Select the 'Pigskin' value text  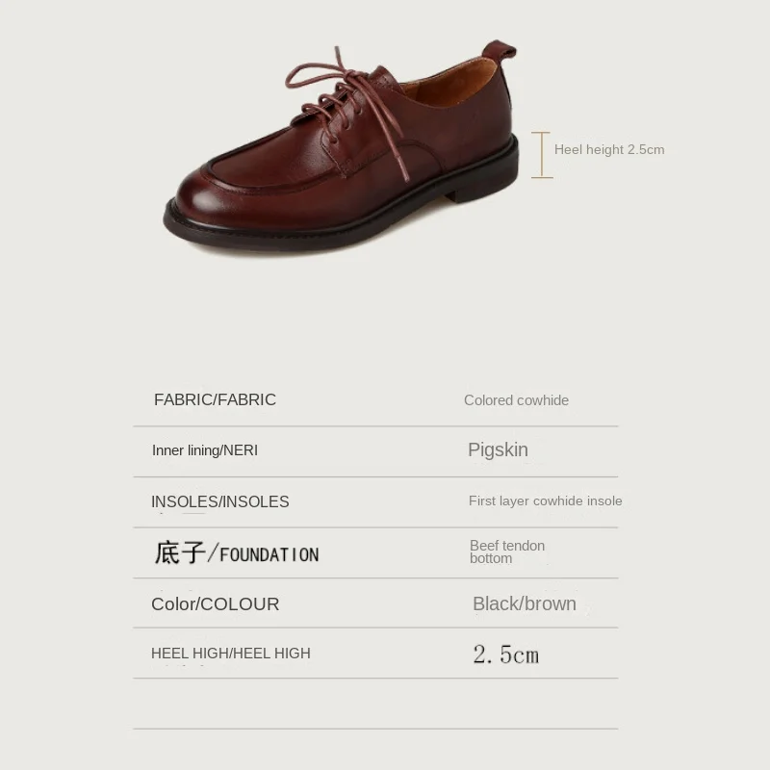[x=498, y=449]
